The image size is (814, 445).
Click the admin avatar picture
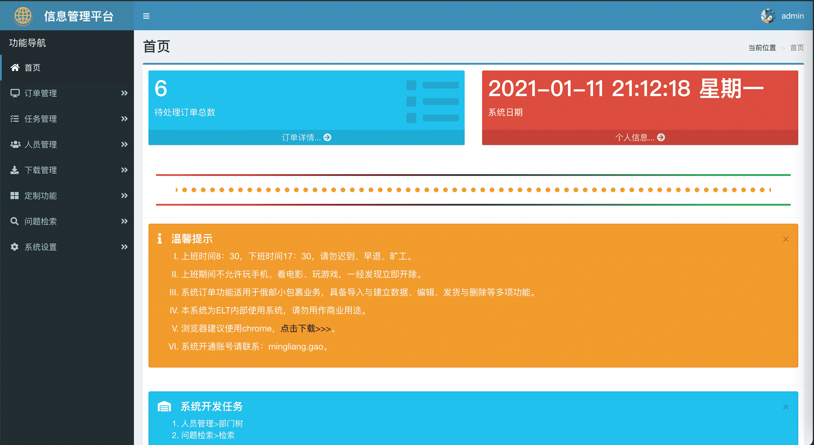point(768,16)
